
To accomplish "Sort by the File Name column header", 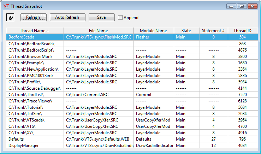I will 99,31.
